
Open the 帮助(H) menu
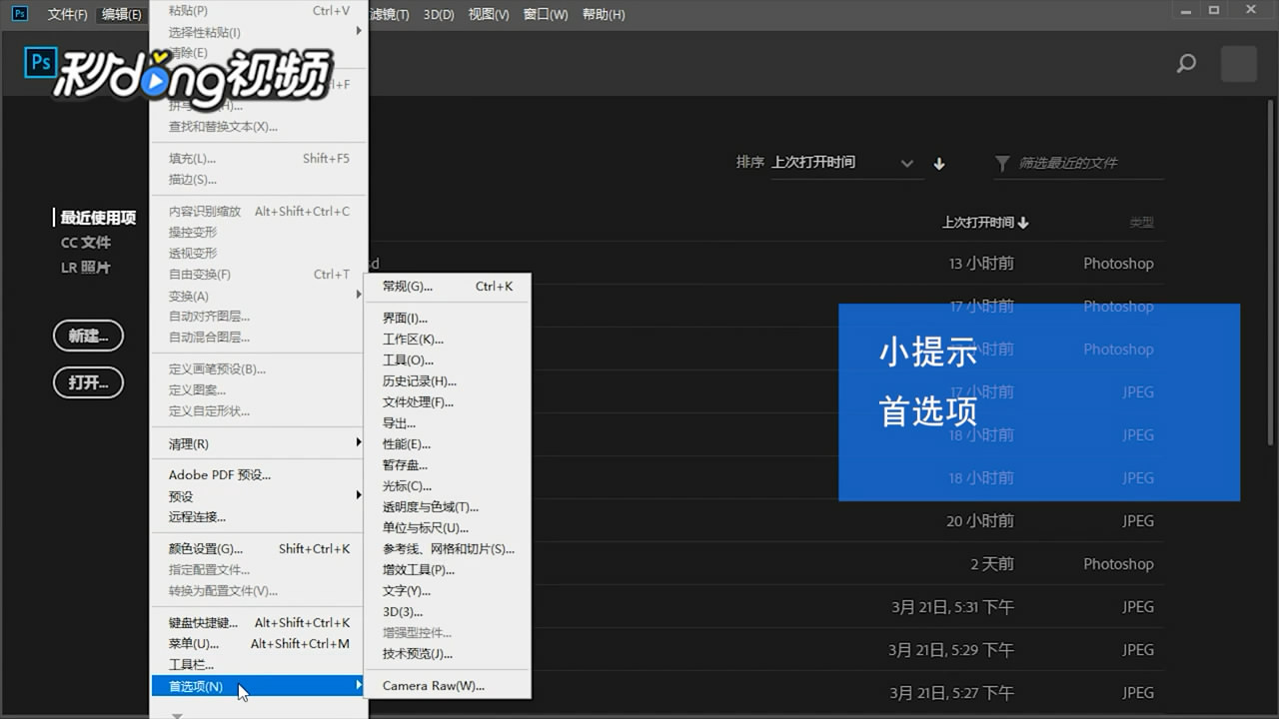(604, 14)
